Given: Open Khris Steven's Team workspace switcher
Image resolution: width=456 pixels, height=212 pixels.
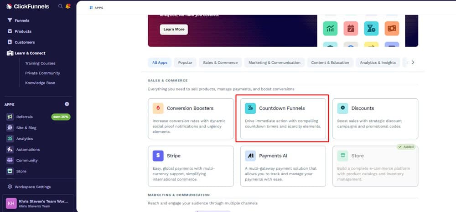Looking at the screenshot, I should (x=38, y=203).
